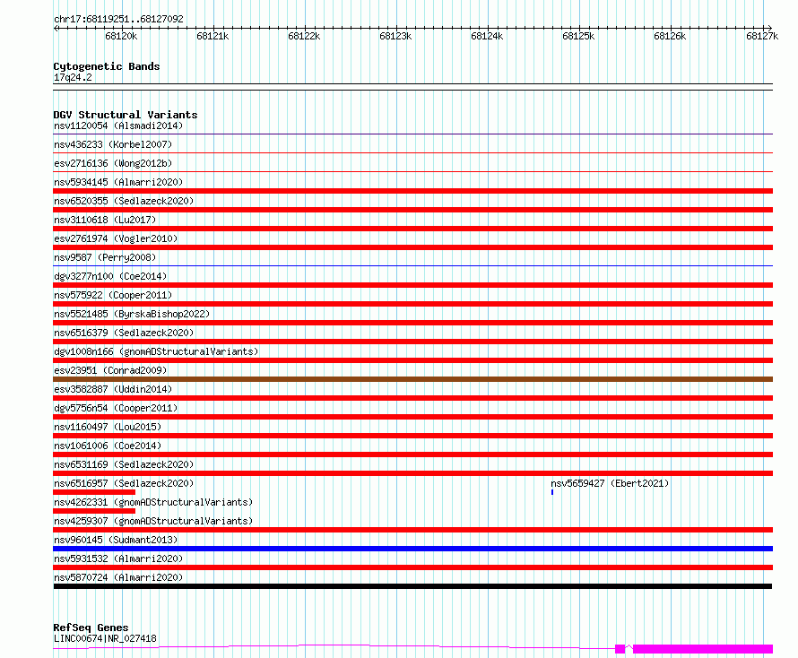Open variant nsv6531169 (Sedlazeck2020)
Screen dimensions: 798x658
[124, 464]
